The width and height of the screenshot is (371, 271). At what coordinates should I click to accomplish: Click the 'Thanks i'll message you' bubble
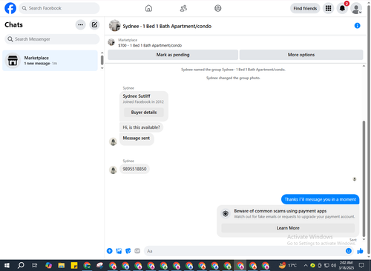(320, 199)
